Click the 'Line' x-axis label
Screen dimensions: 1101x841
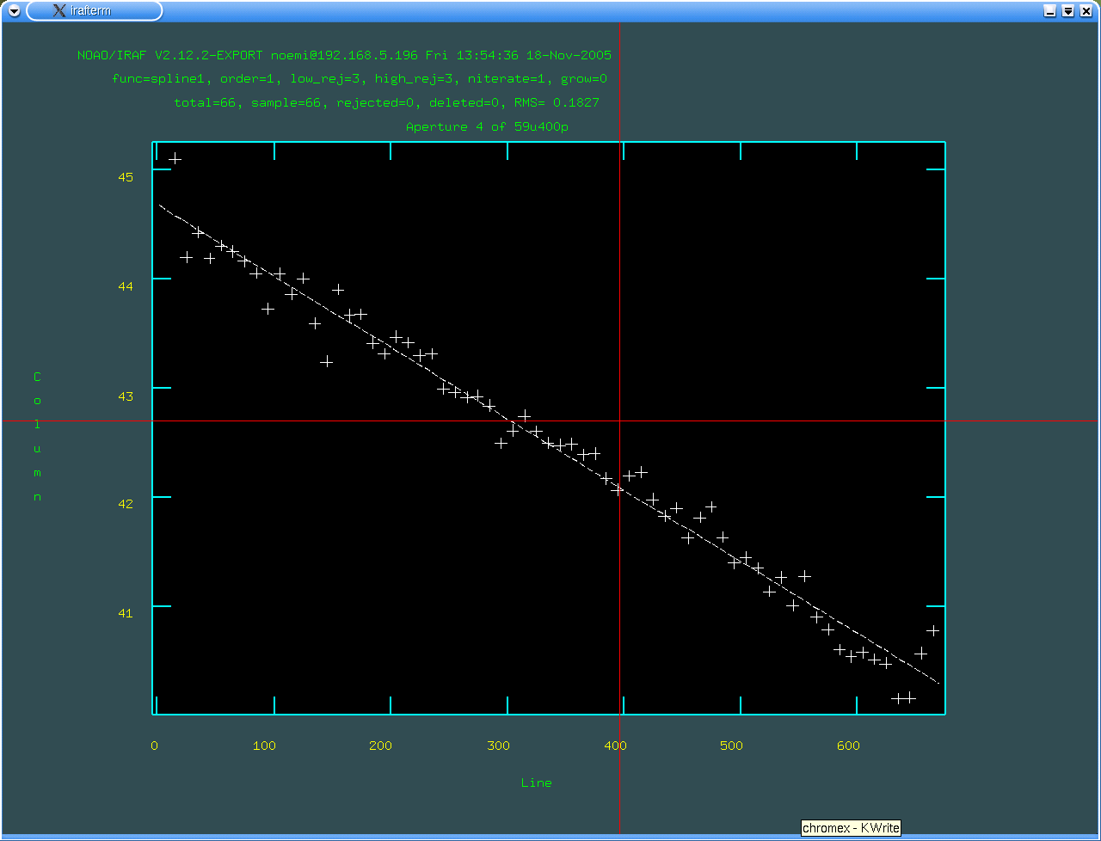coord(536,783)
